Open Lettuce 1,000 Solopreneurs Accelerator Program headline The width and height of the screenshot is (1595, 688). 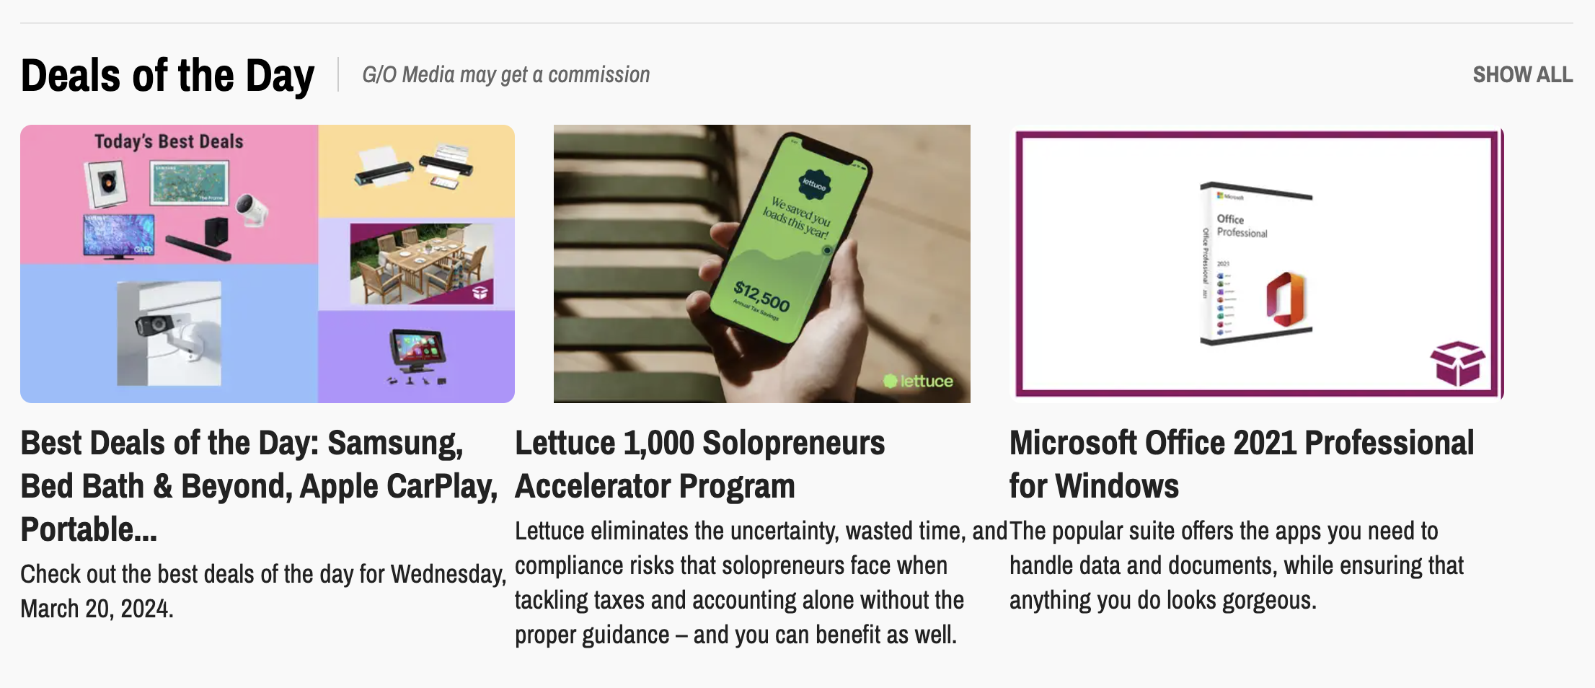pyautogui.click(x=699, y=464)
